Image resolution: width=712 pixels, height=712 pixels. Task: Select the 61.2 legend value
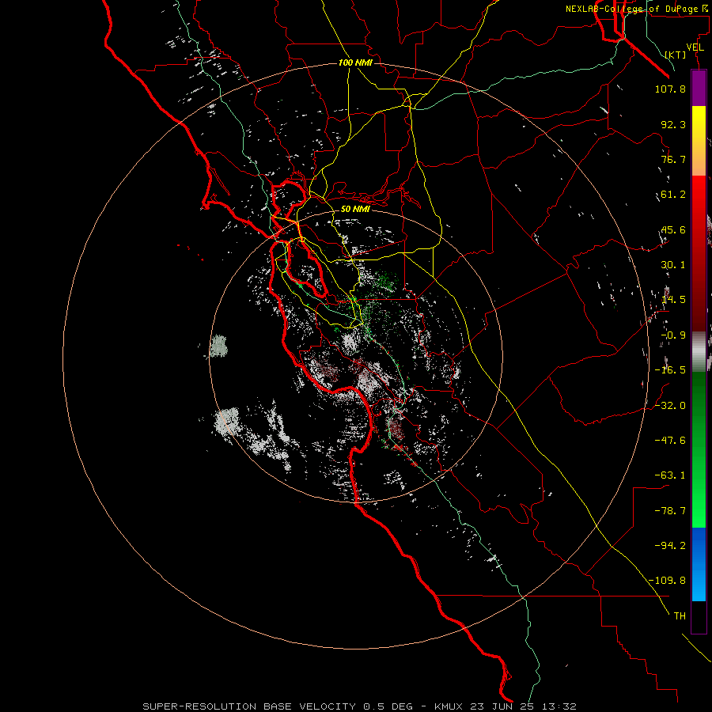click(673, 195)
